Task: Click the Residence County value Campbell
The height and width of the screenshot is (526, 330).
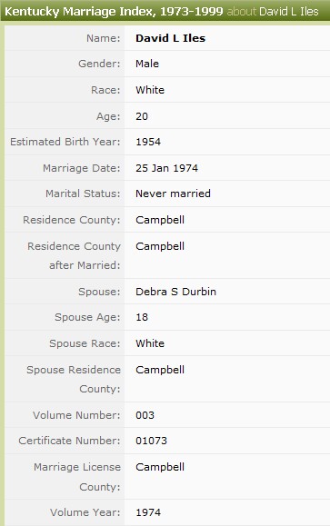Action: coord(160,220)
